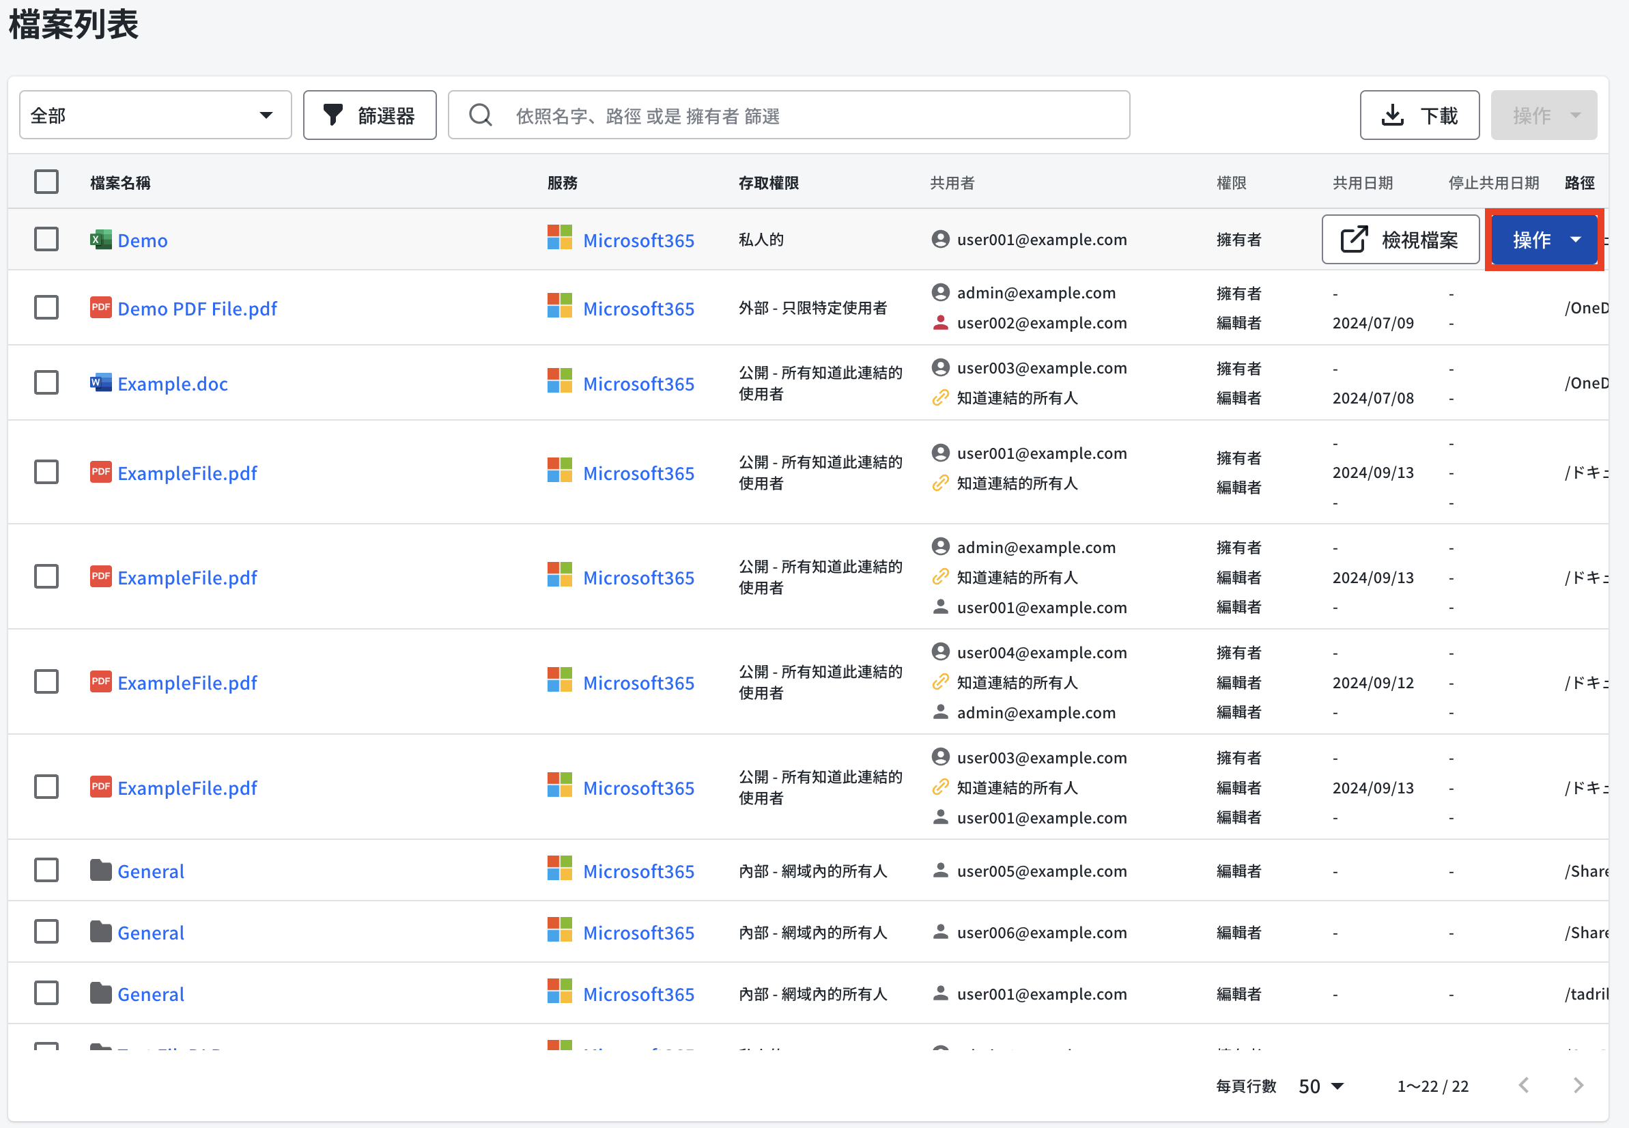This screenshot has width=1629, height=1128.
Task: Check the Demo file checkbox
Action: [x=46, y=239]
